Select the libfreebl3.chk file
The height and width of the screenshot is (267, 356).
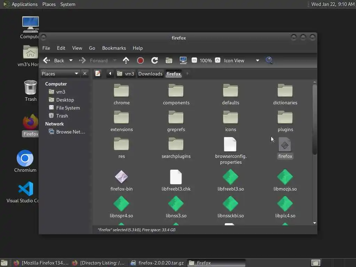pos(176,181)
